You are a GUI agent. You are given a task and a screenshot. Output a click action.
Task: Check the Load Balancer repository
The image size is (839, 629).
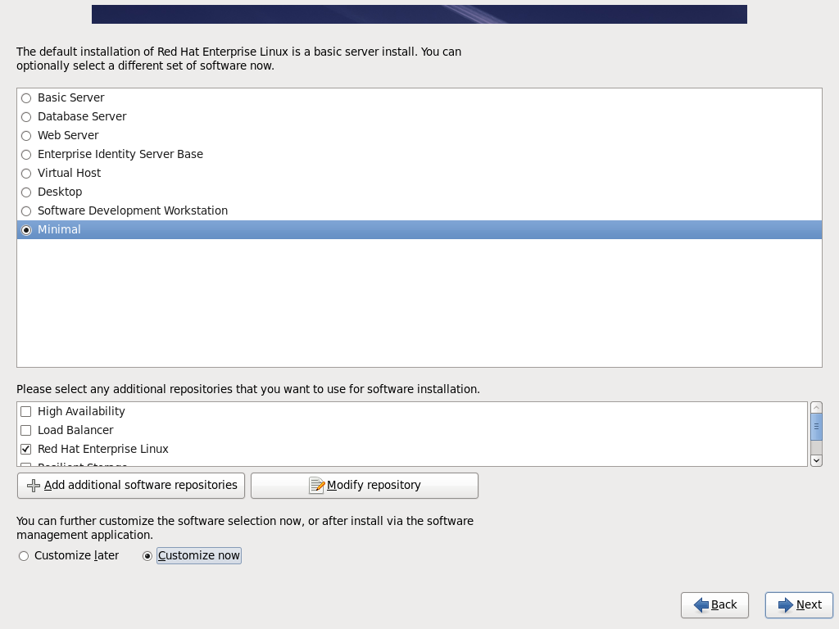click(x=26, y=431)
